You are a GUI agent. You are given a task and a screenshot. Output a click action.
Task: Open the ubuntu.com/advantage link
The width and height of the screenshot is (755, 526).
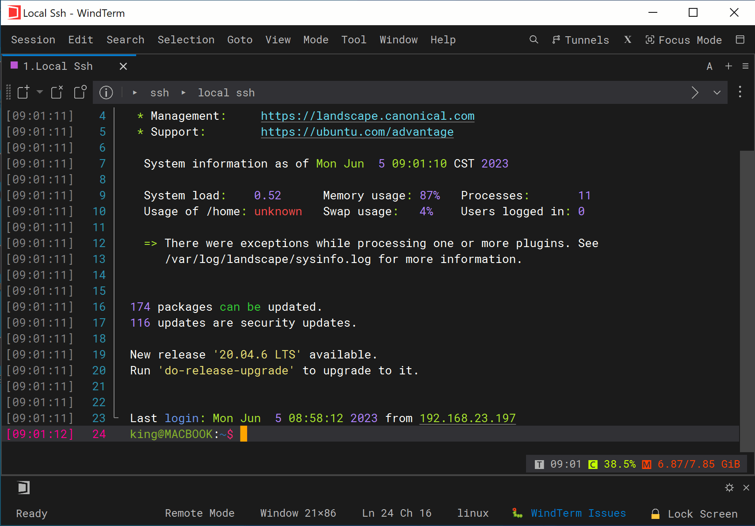(x=357, y=132)
